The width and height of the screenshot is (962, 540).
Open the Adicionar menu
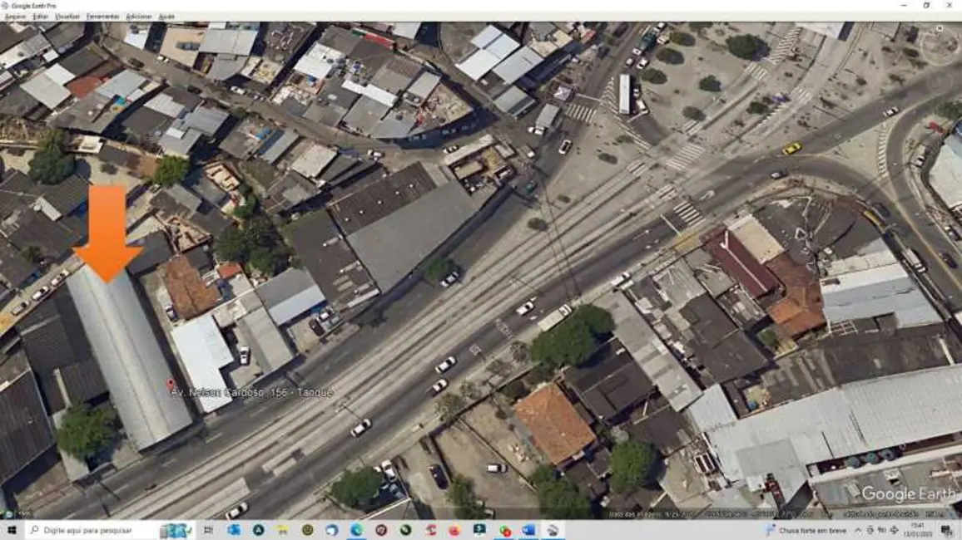(x=139, y=17)
